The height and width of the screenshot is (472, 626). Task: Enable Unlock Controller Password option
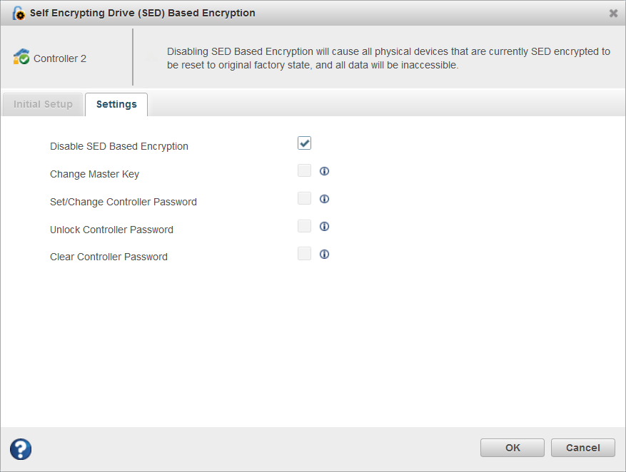pos(304,226)
